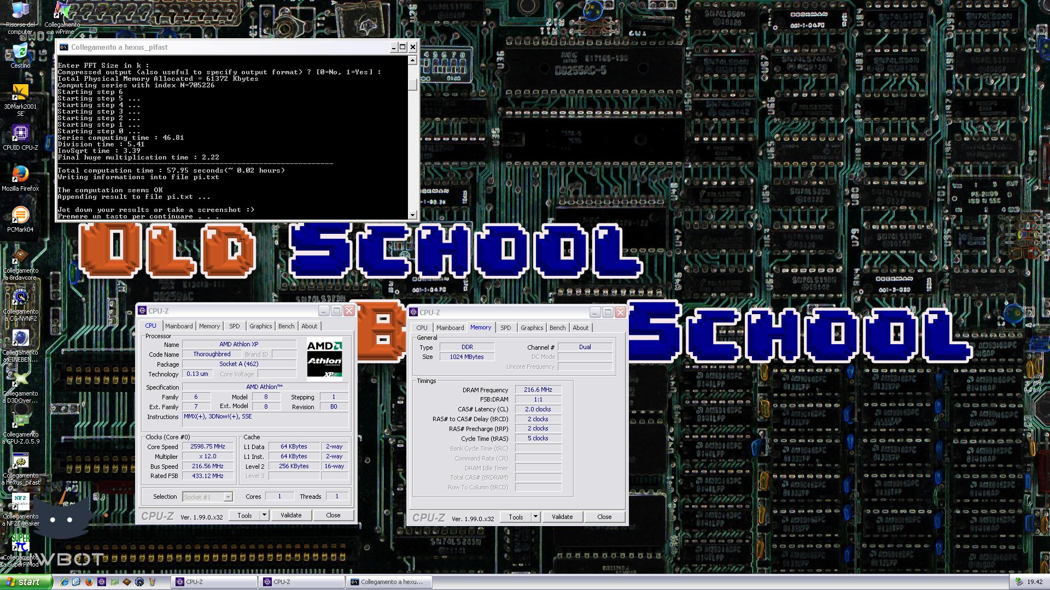The height and width of the screenshot is (590, 1050).
Task: Open the CG-NVNF2 clock generator shortcut
Action: [x=20, y=305]
